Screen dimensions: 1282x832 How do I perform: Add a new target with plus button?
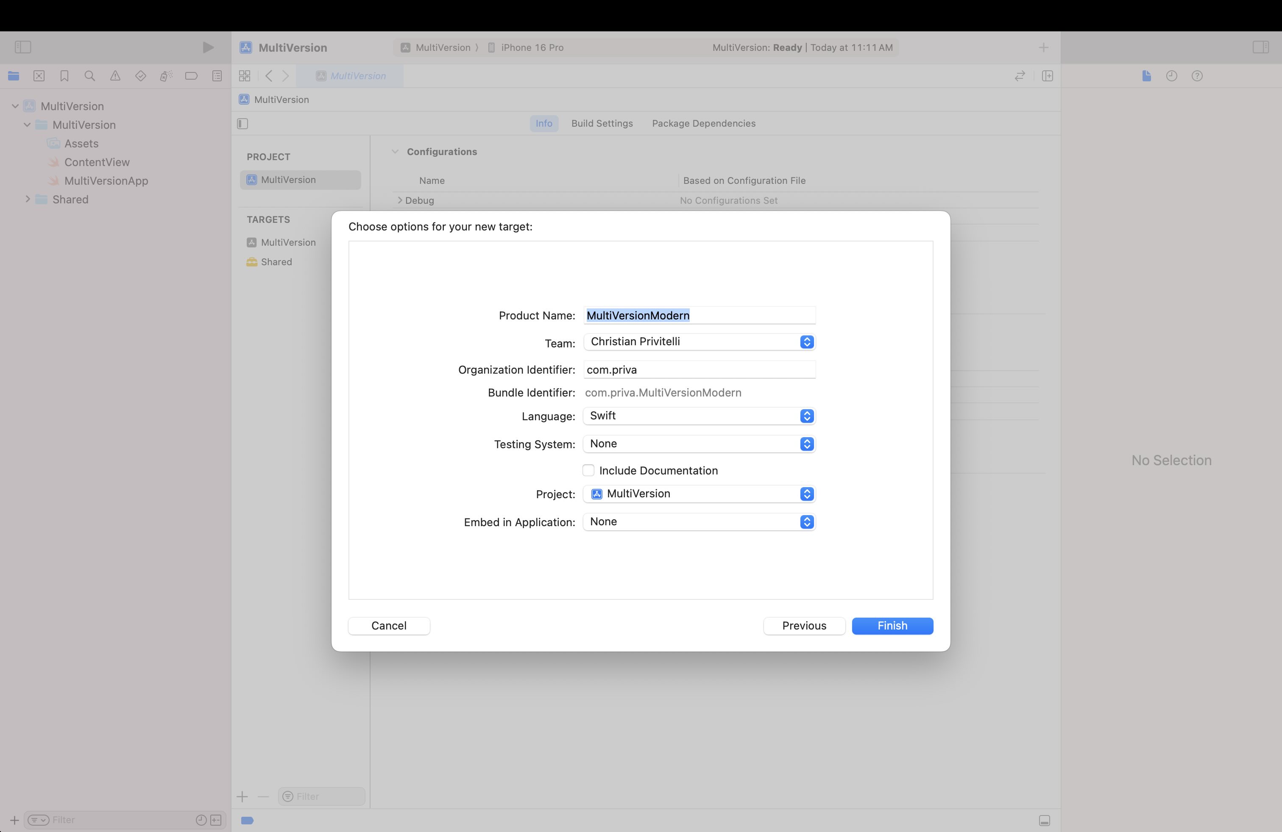[242, 796]
